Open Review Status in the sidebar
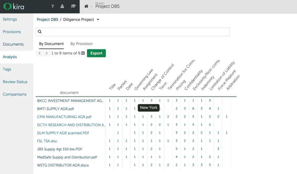 point(15,82)
